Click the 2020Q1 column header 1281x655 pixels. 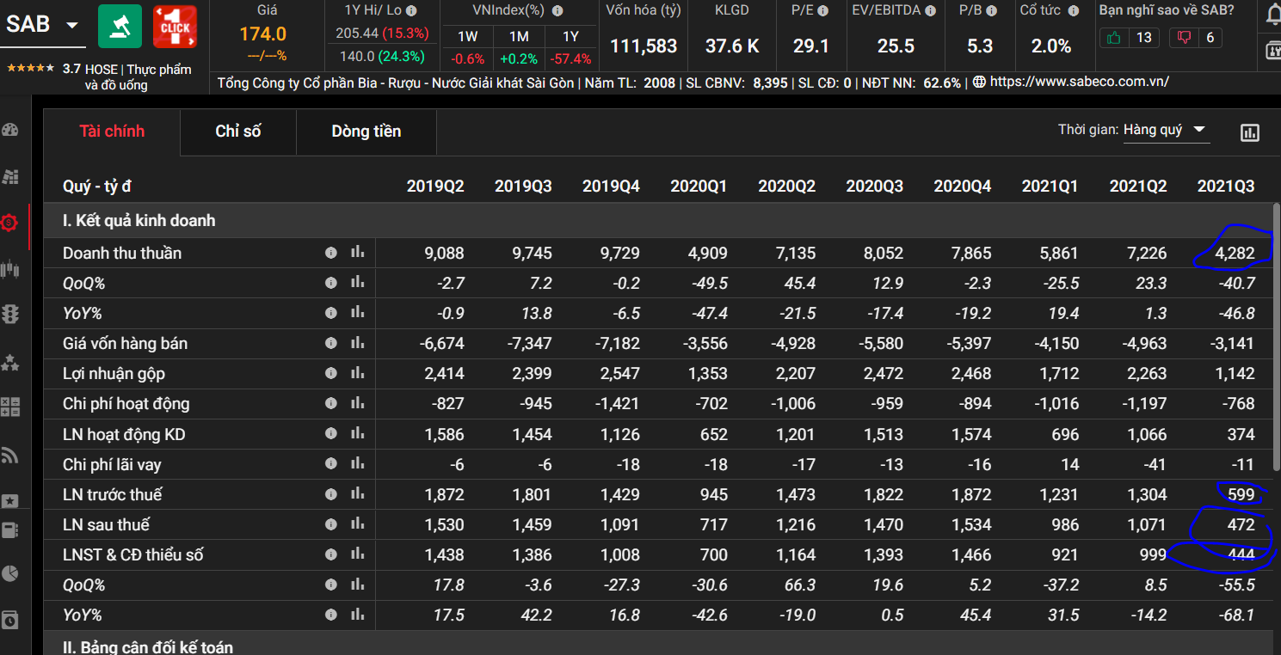tap(699, 187)
